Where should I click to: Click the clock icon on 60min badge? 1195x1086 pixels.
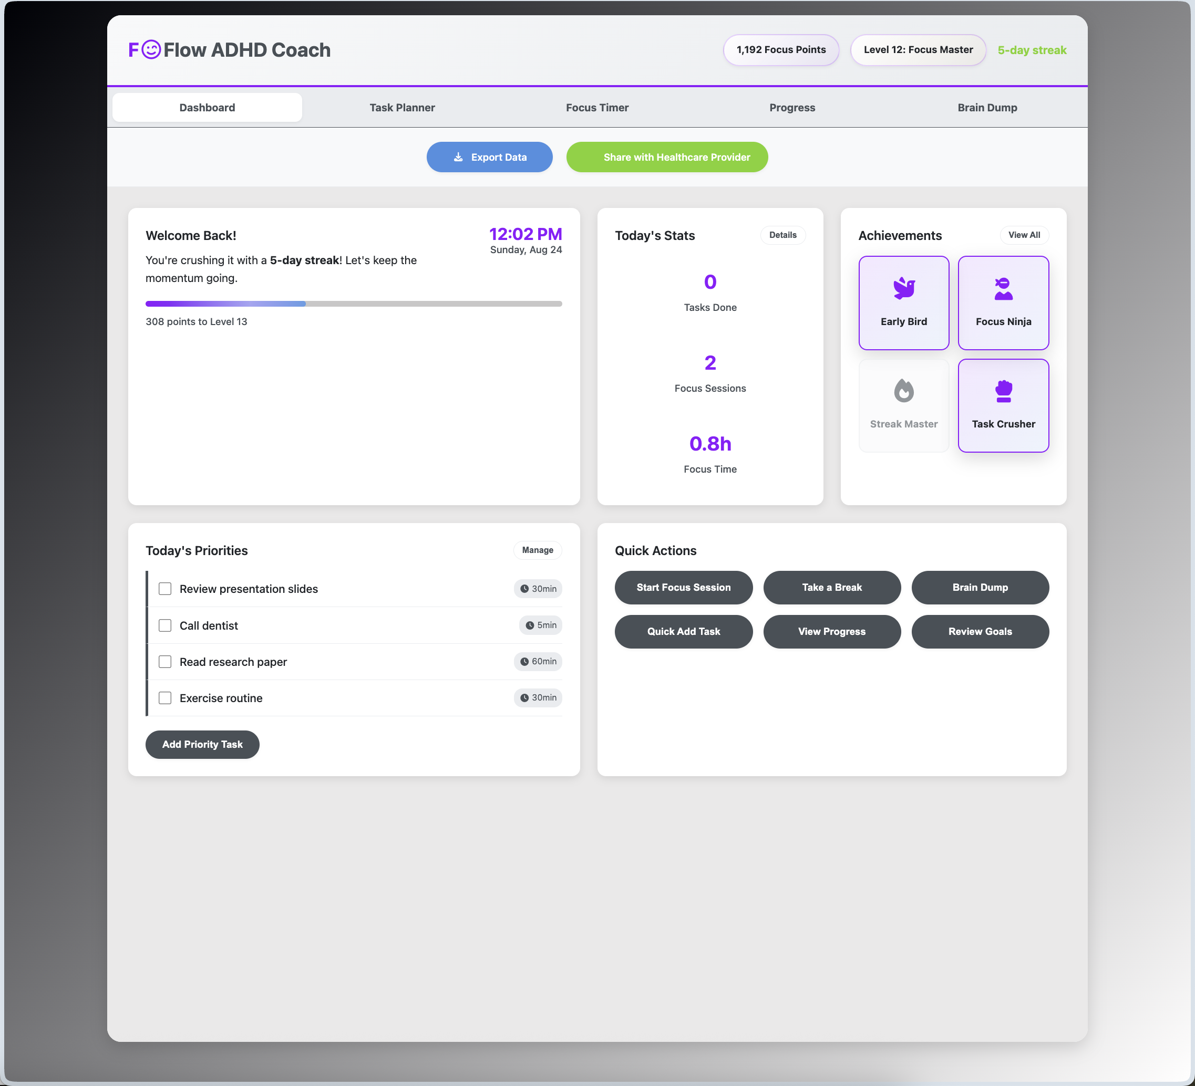click(524, 661)
